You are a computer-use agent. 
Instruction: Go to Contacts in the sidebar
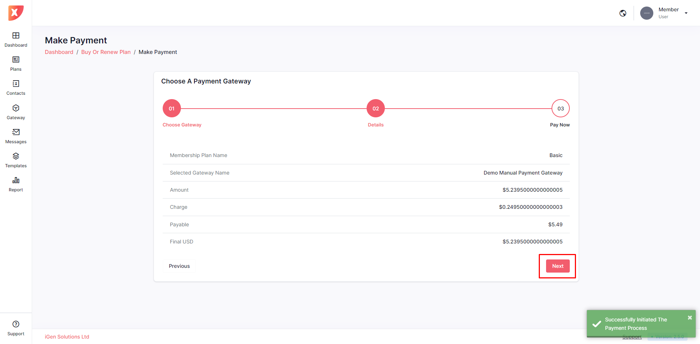point(16,84)
